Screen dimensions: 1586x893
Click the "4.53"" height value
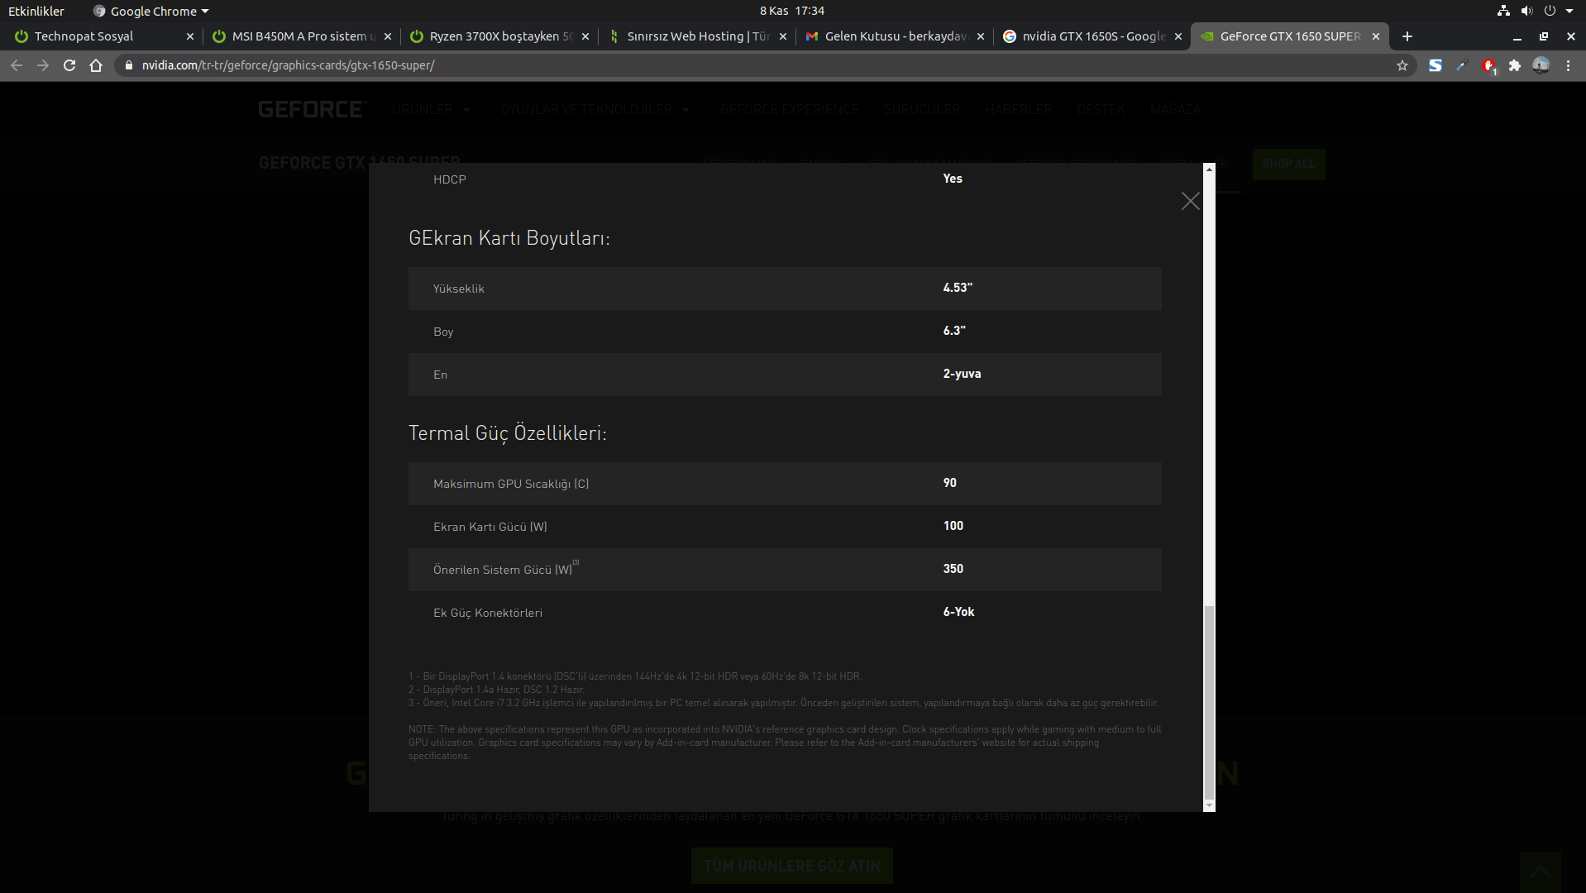(x=958, y=288)
